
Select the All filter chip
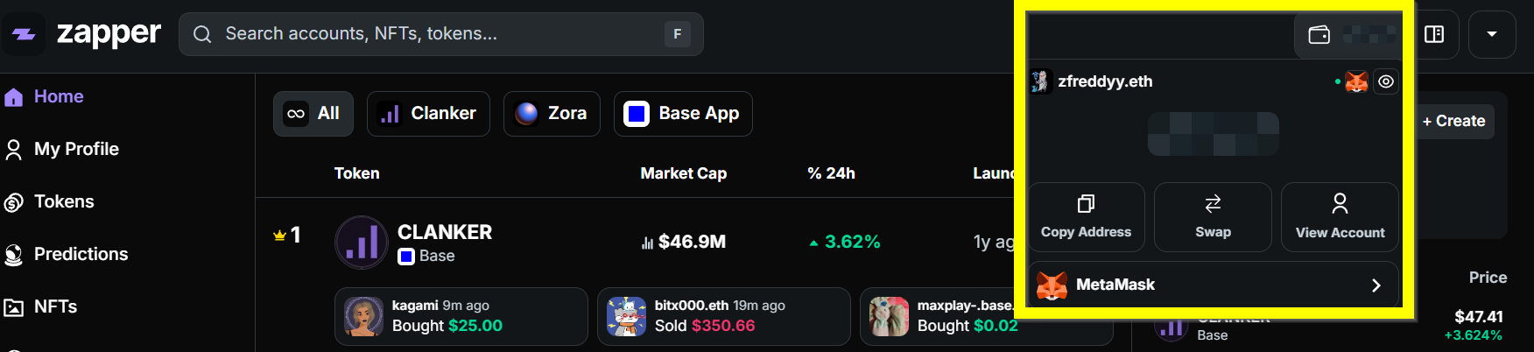coord(313,114)
